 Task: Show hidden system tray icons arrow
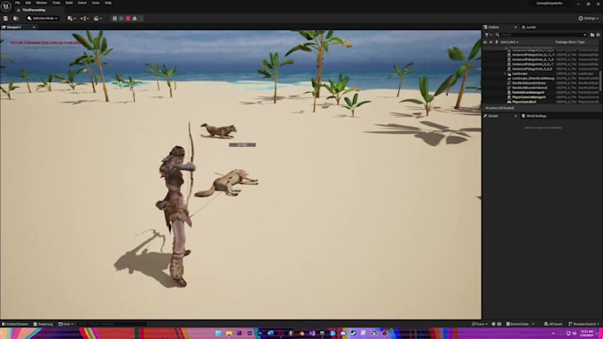pos(553,333)
